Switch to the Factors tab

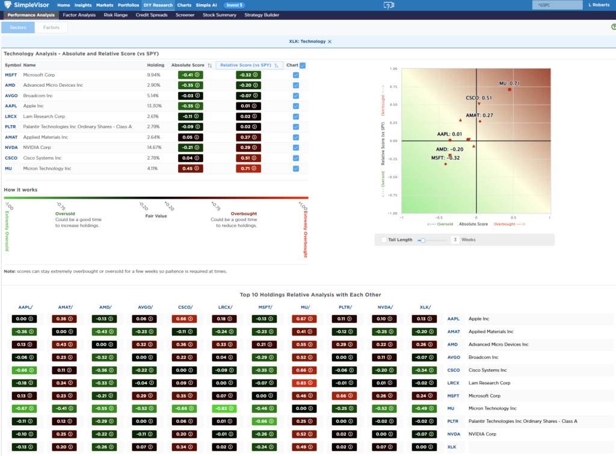tap(51, 27)
